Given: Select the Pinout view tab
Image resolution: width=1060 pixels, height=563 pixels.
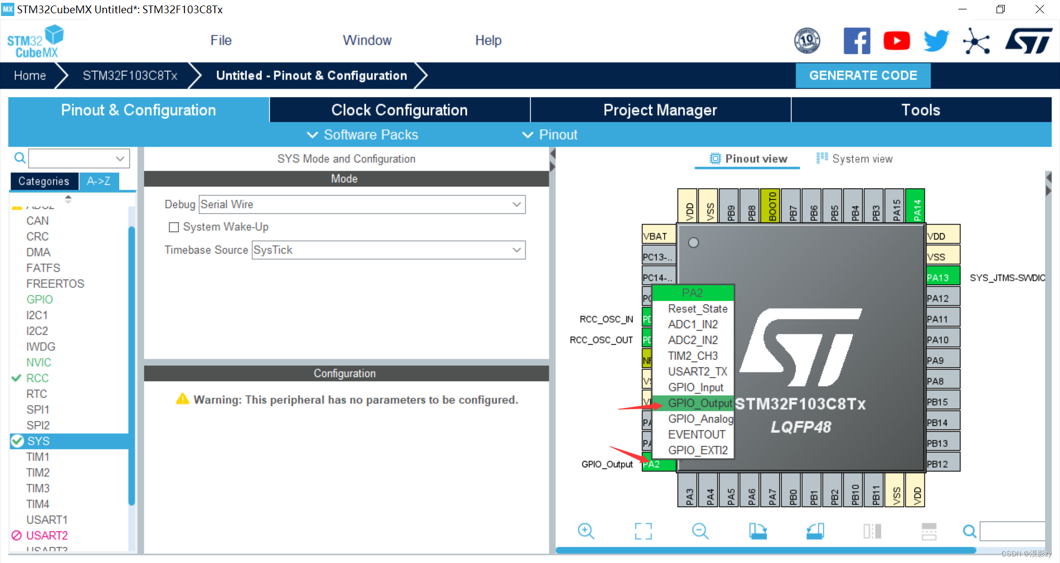Looking at the screenshot, I should 748,159.
